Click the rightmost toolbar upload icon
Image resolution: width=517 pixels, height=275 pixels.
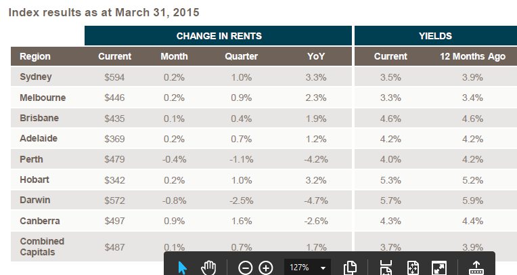(x=476, y=268)
